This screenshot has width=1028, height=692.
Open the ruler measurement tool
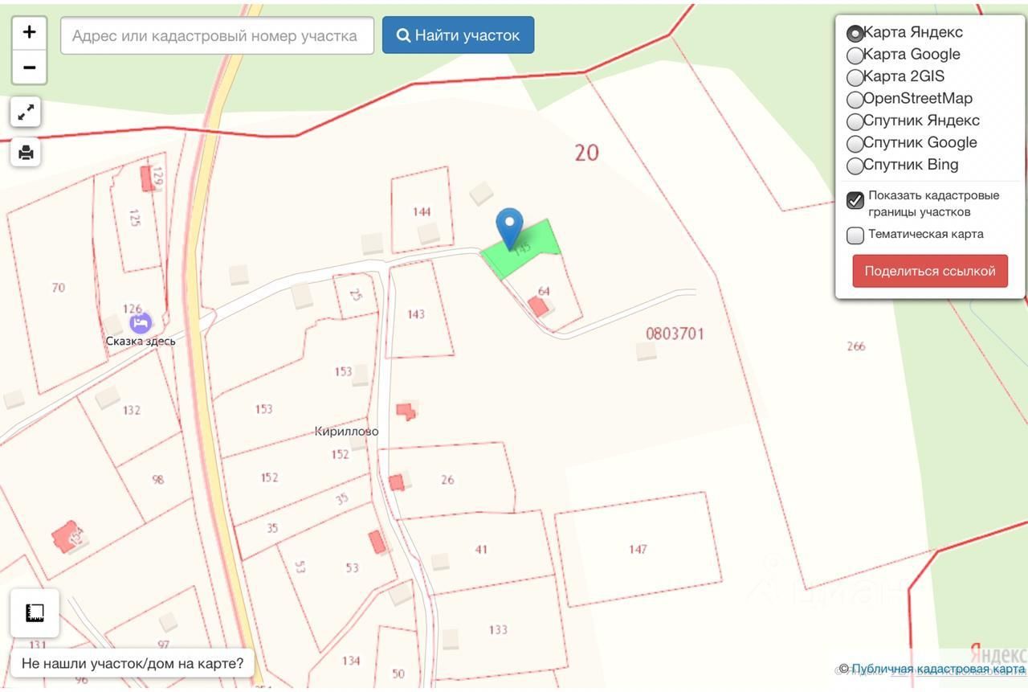[x=35, y=613]
